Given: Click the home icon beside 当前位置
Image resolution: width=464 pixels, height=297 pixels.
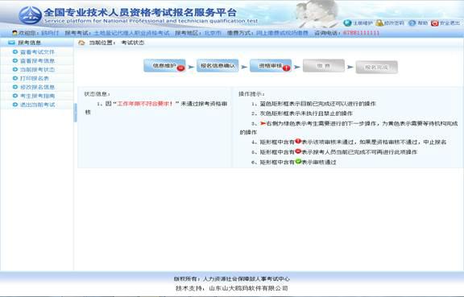Looking at the screenshot, I should tap(81, 43).
